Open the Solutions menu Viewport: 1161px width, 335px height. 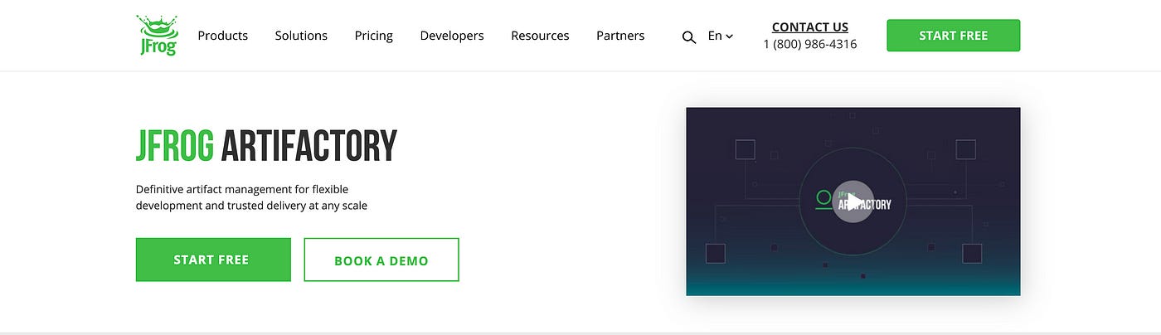click(301, 36)
